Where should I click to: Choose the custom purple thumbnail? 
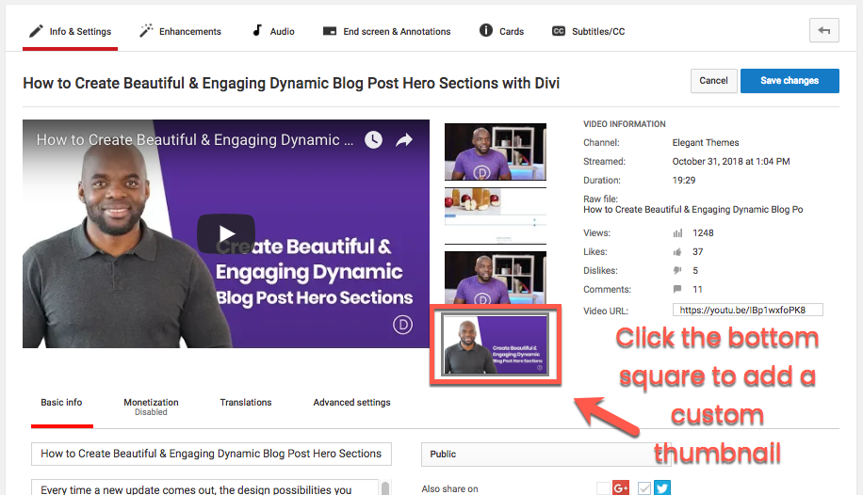click(x=496, y=344)
